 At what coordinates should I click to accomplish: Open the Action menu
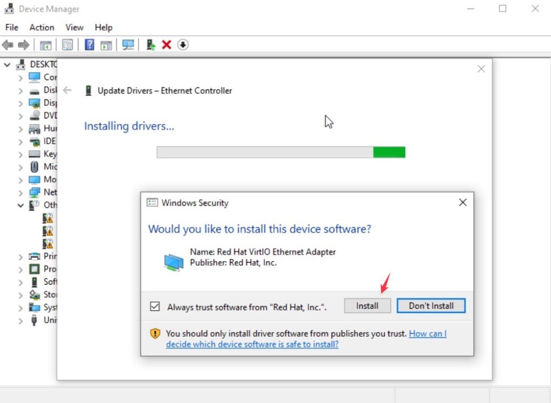click(x=42, y=27)
